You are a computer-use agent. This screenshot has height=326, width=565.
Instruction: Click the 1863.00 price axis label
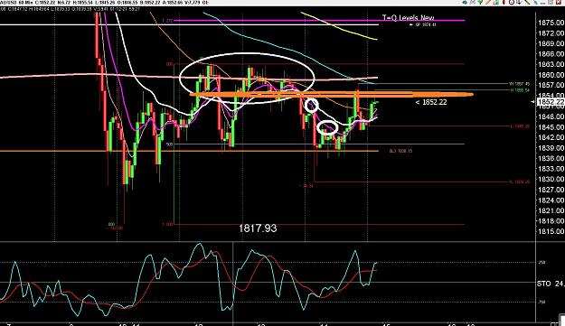pyautogui.click(x=551, y=64)
